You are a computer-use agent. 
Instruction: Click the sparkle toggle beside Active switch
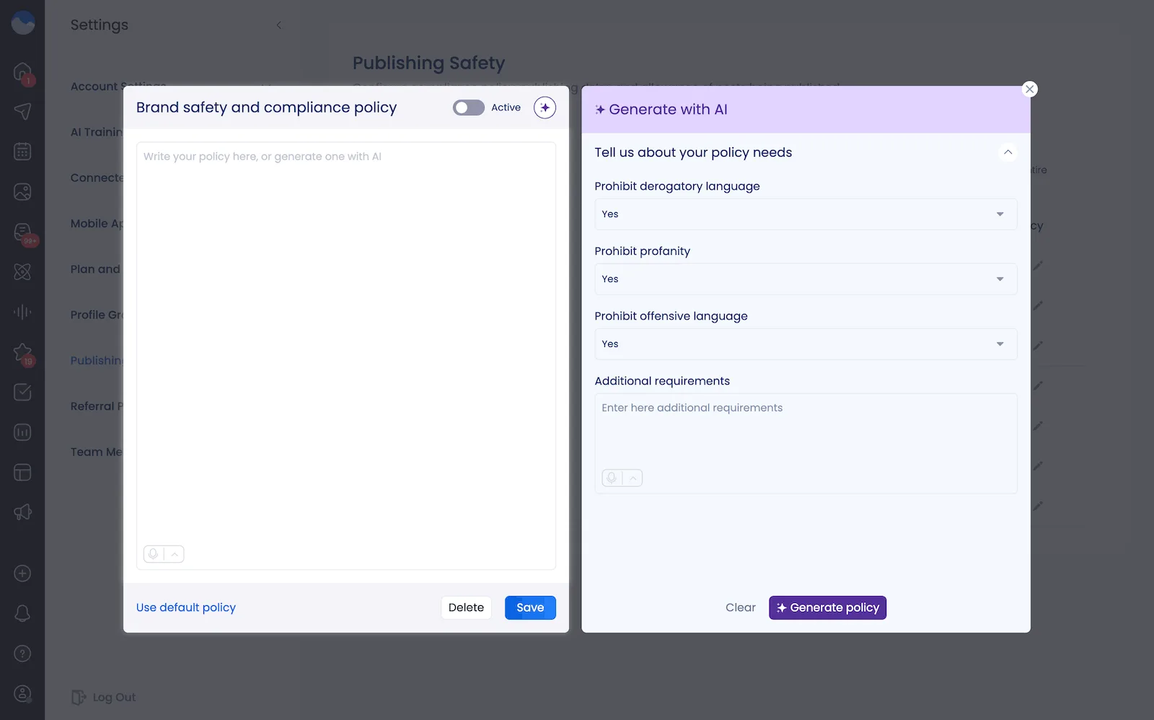tap(545, 107)
